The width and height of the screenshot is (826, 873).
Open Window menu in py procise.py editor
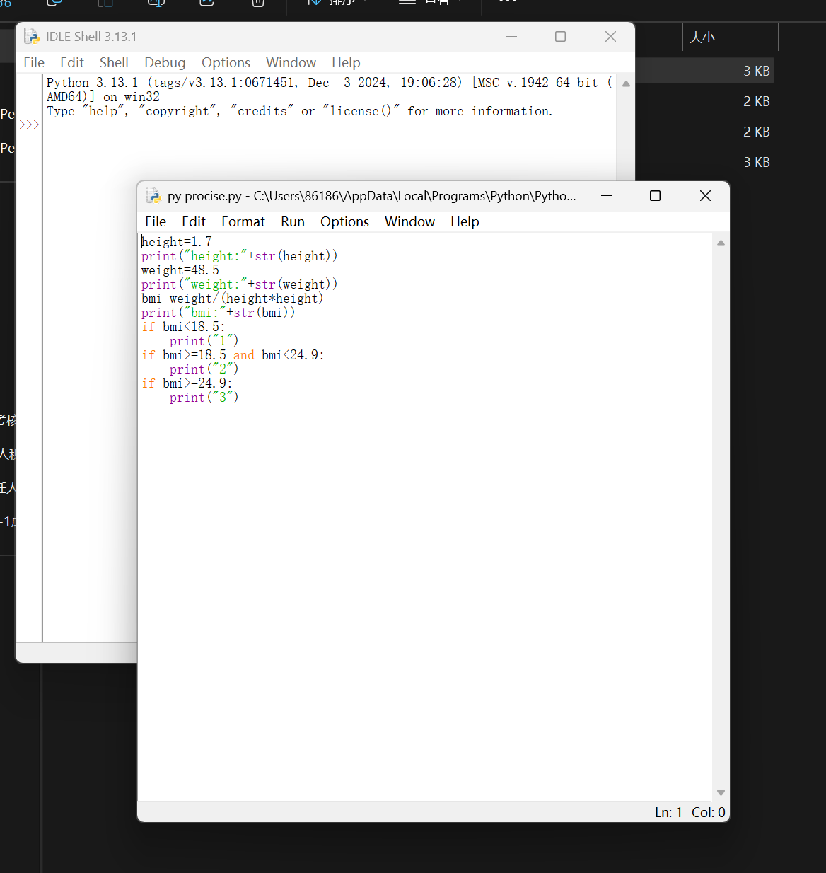[409, 221]
